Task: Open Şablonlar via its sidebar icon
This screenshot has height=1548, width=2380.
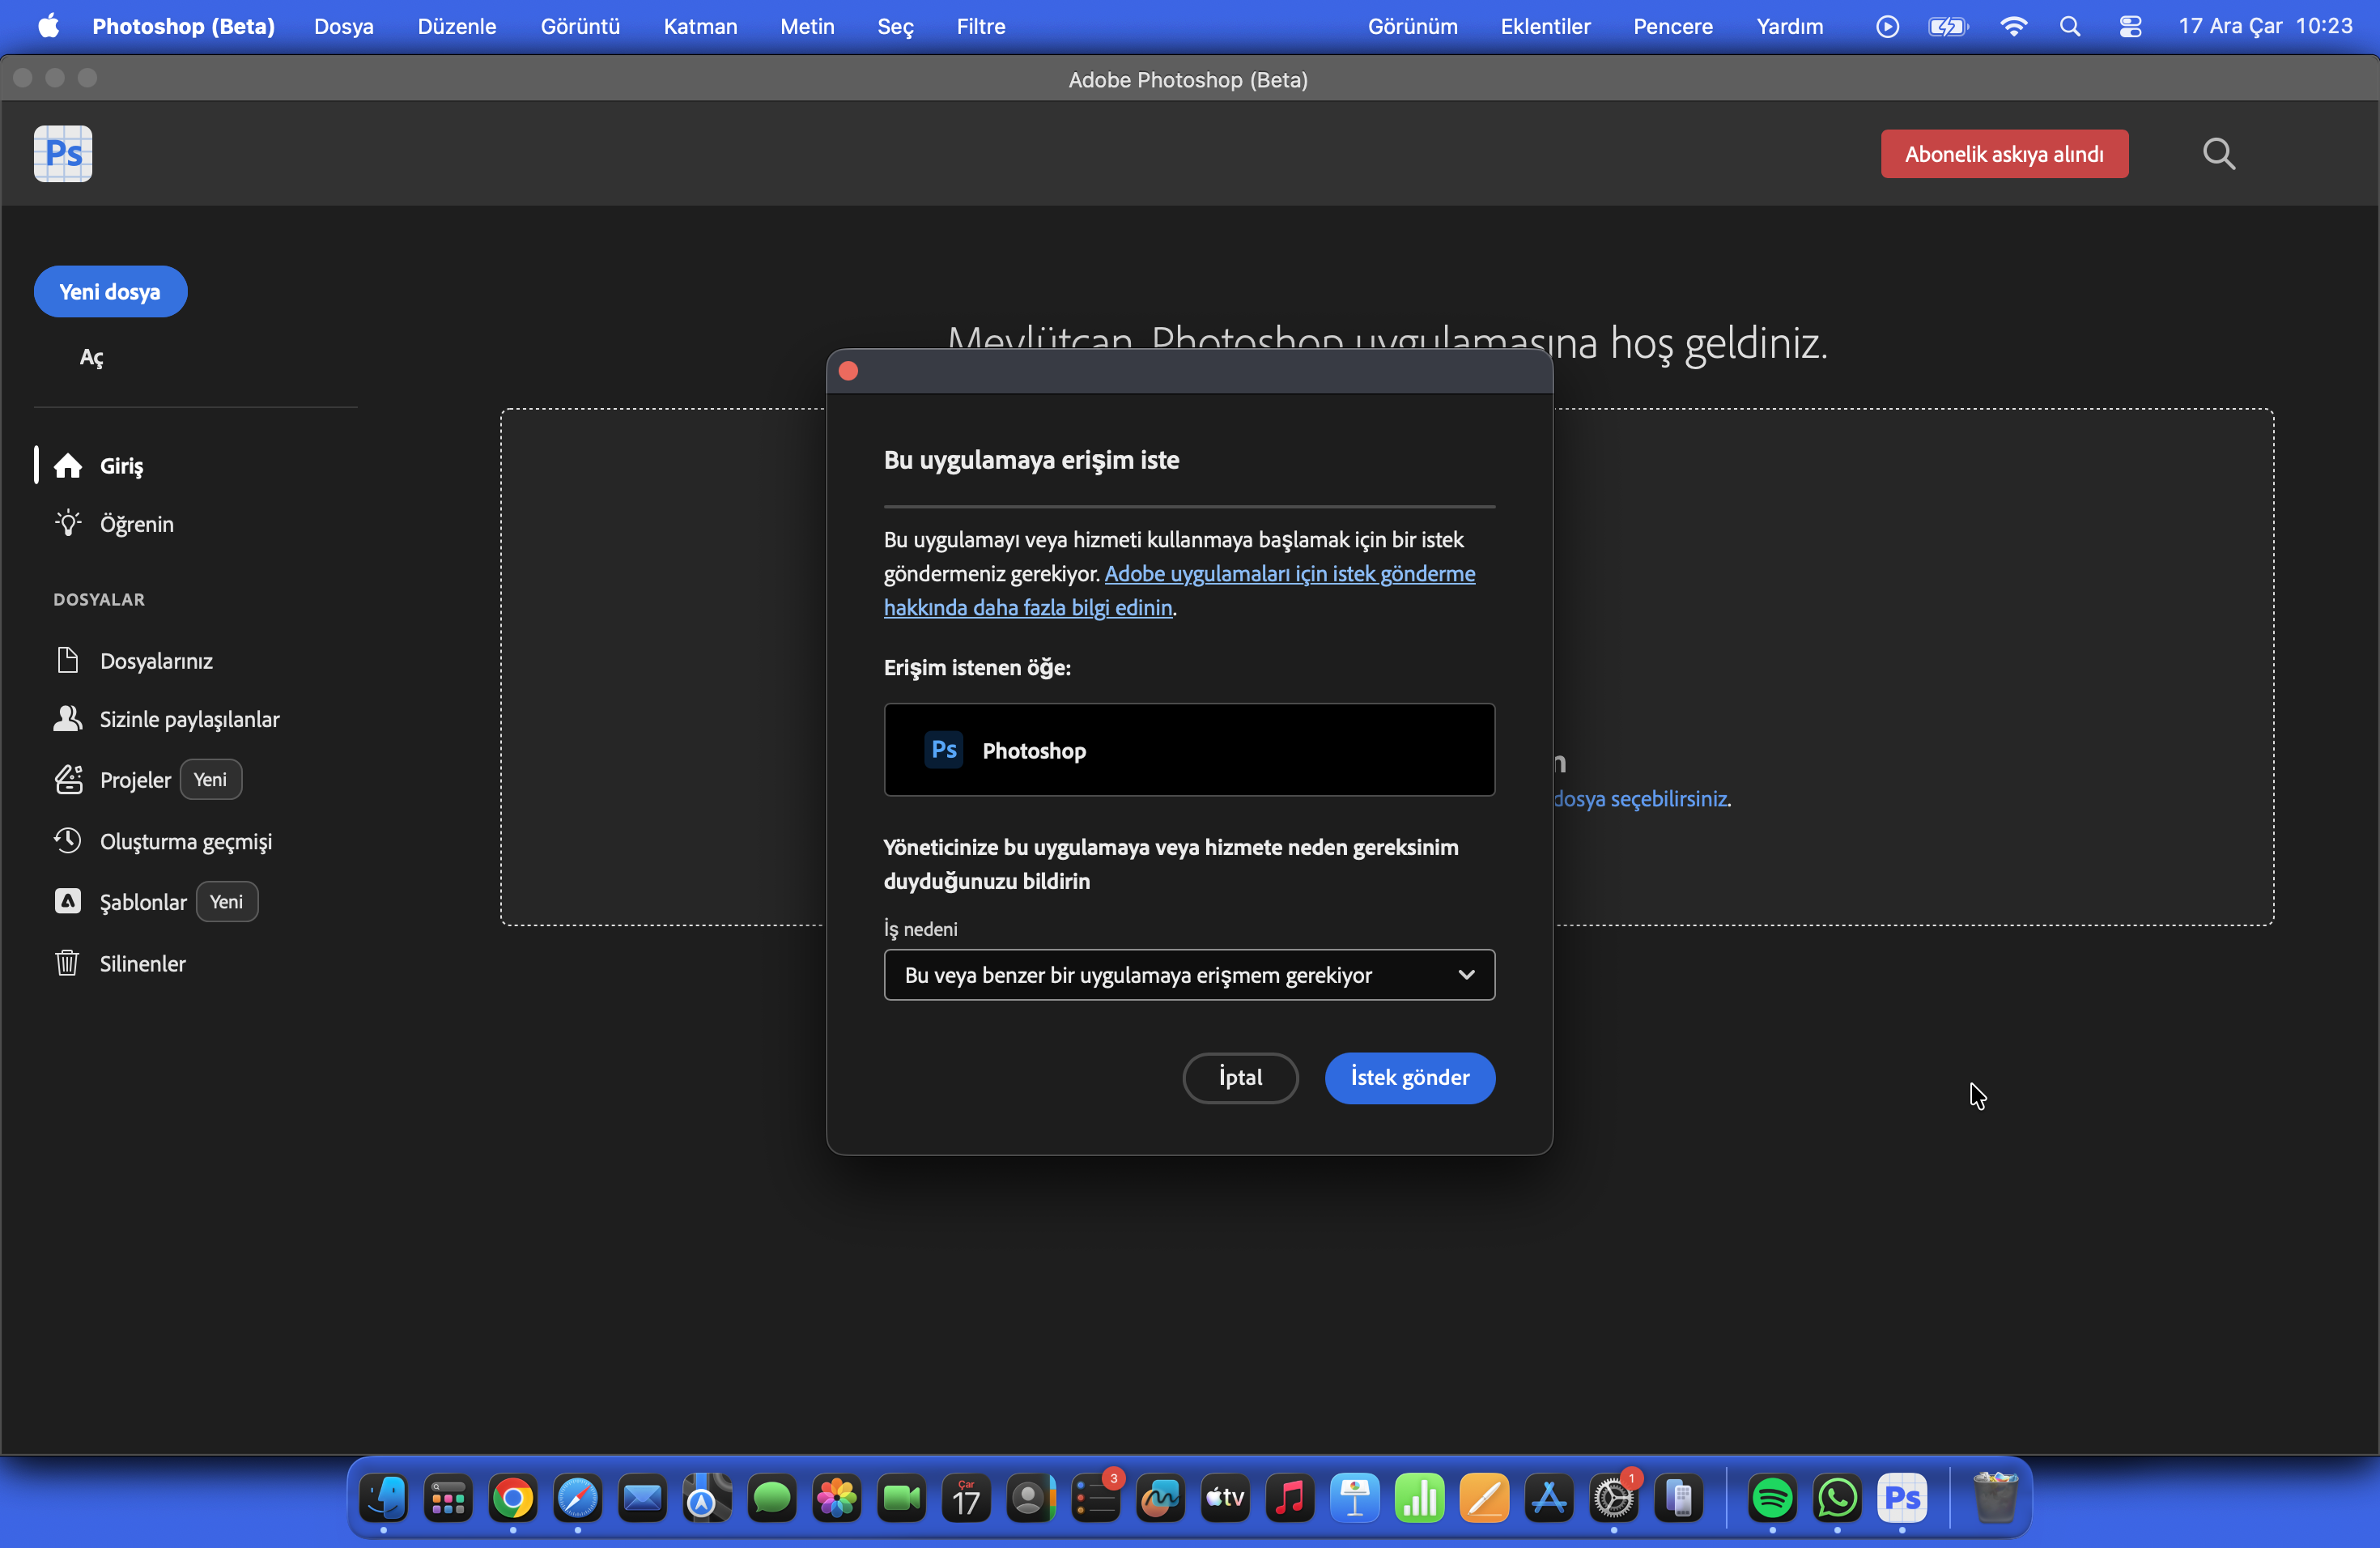Action: tap(68, 902)
